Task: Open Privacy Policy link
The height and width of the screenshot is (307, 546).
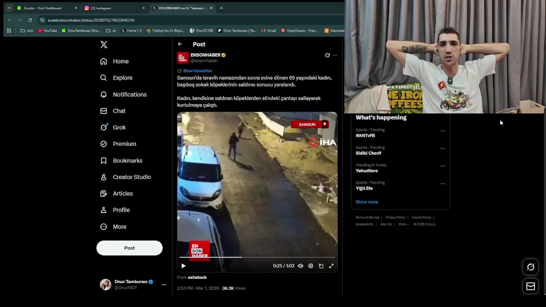Action: coord(395,217)
